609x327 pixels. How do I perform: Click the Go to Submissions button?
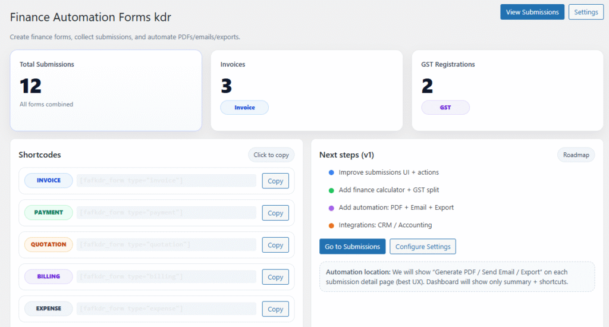coord(352,247)
